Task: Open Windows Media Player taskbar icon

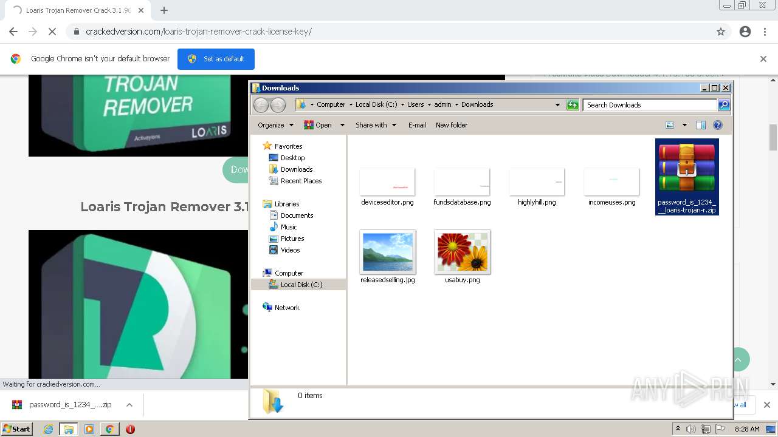Action: pos(89,429)
